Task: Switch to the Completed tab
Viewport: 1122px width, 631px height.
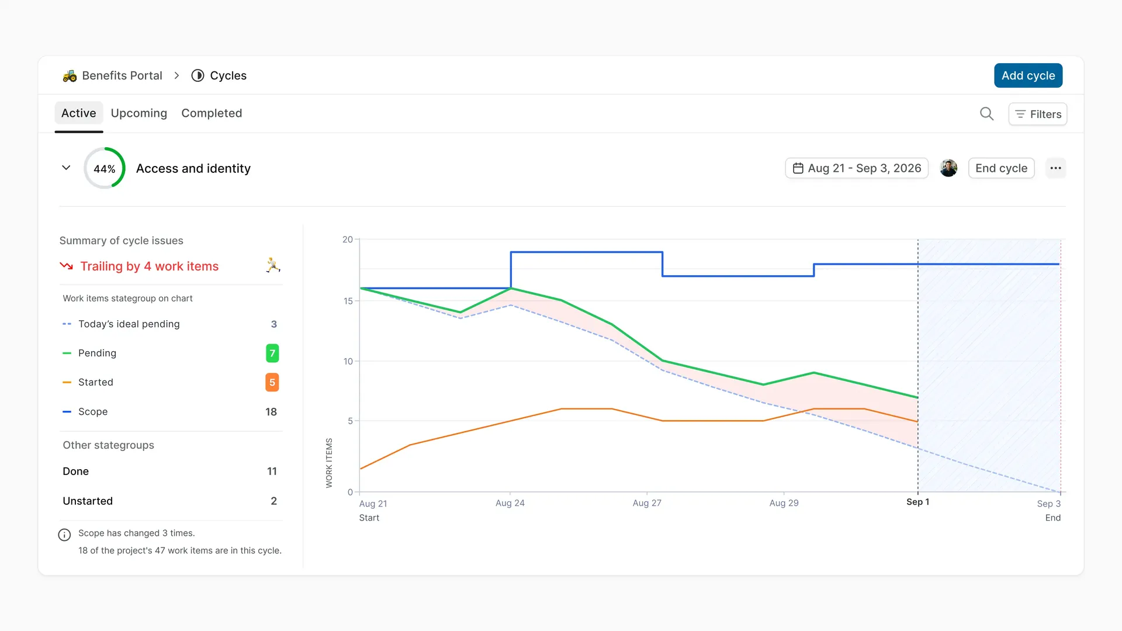Action: point(212,113)
